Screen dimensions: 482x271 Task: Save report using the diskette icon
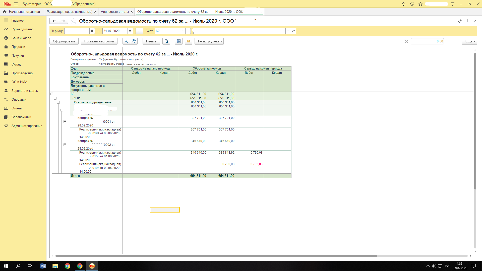tap(179, 41)
